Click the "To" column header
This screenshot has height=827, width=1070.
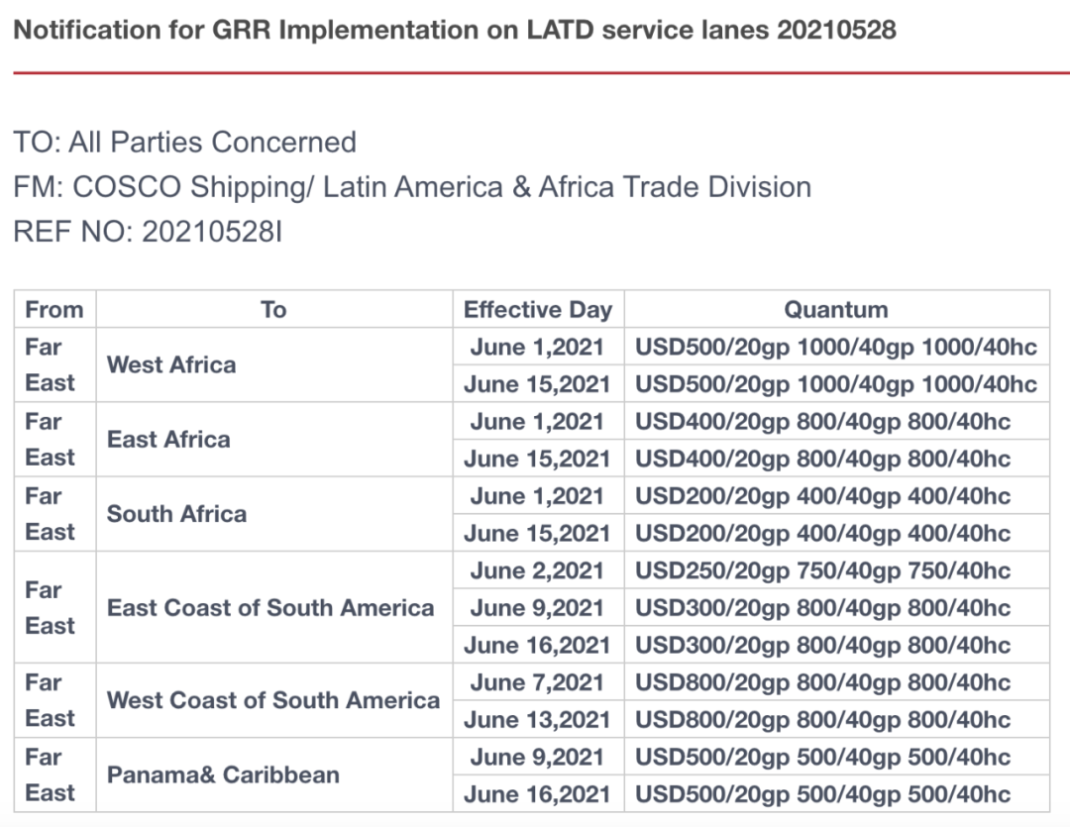(x=273, y=310)
